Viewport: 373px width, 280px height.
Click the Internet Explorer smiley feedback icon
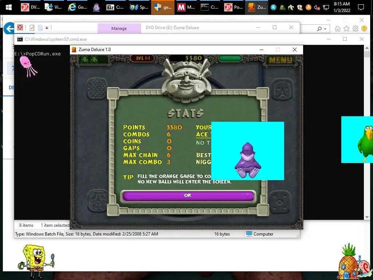364,28
